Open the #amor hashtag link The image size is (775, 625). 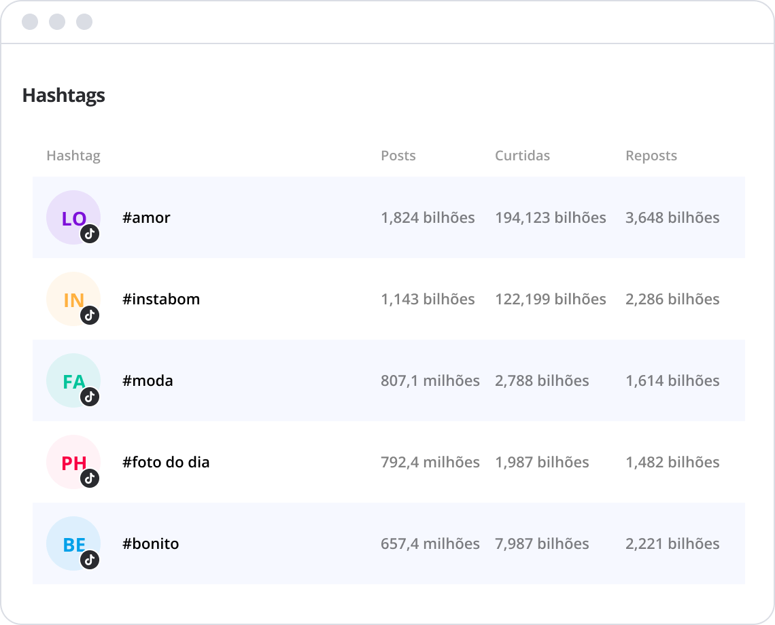pyautogui.click(x=146, y=218)
